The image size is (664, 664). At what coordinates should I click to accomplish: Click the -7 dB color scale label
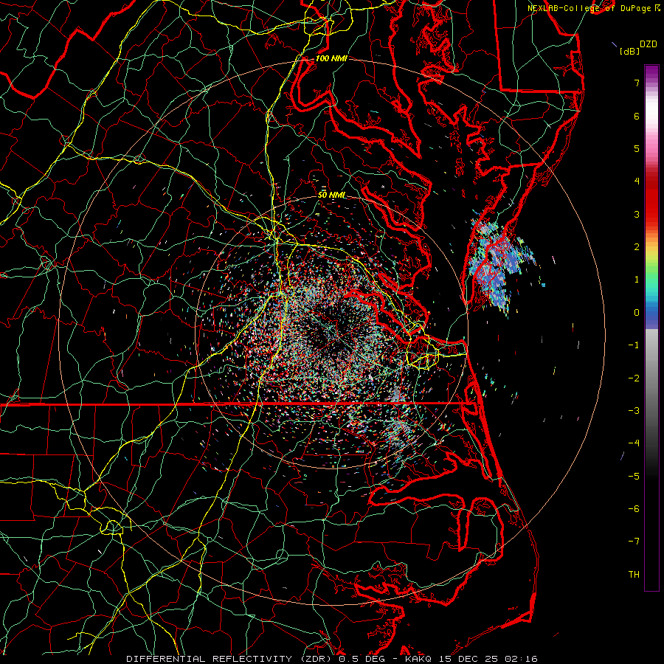pos(634,542)
